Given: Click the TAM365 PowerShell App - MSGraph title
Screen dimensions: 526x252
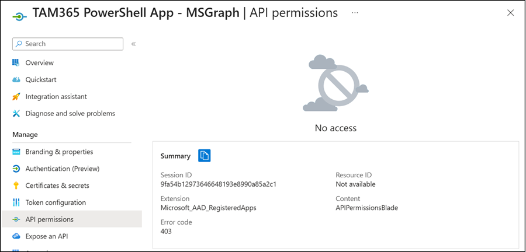Looking at the screenshot, I should point(136,13).
